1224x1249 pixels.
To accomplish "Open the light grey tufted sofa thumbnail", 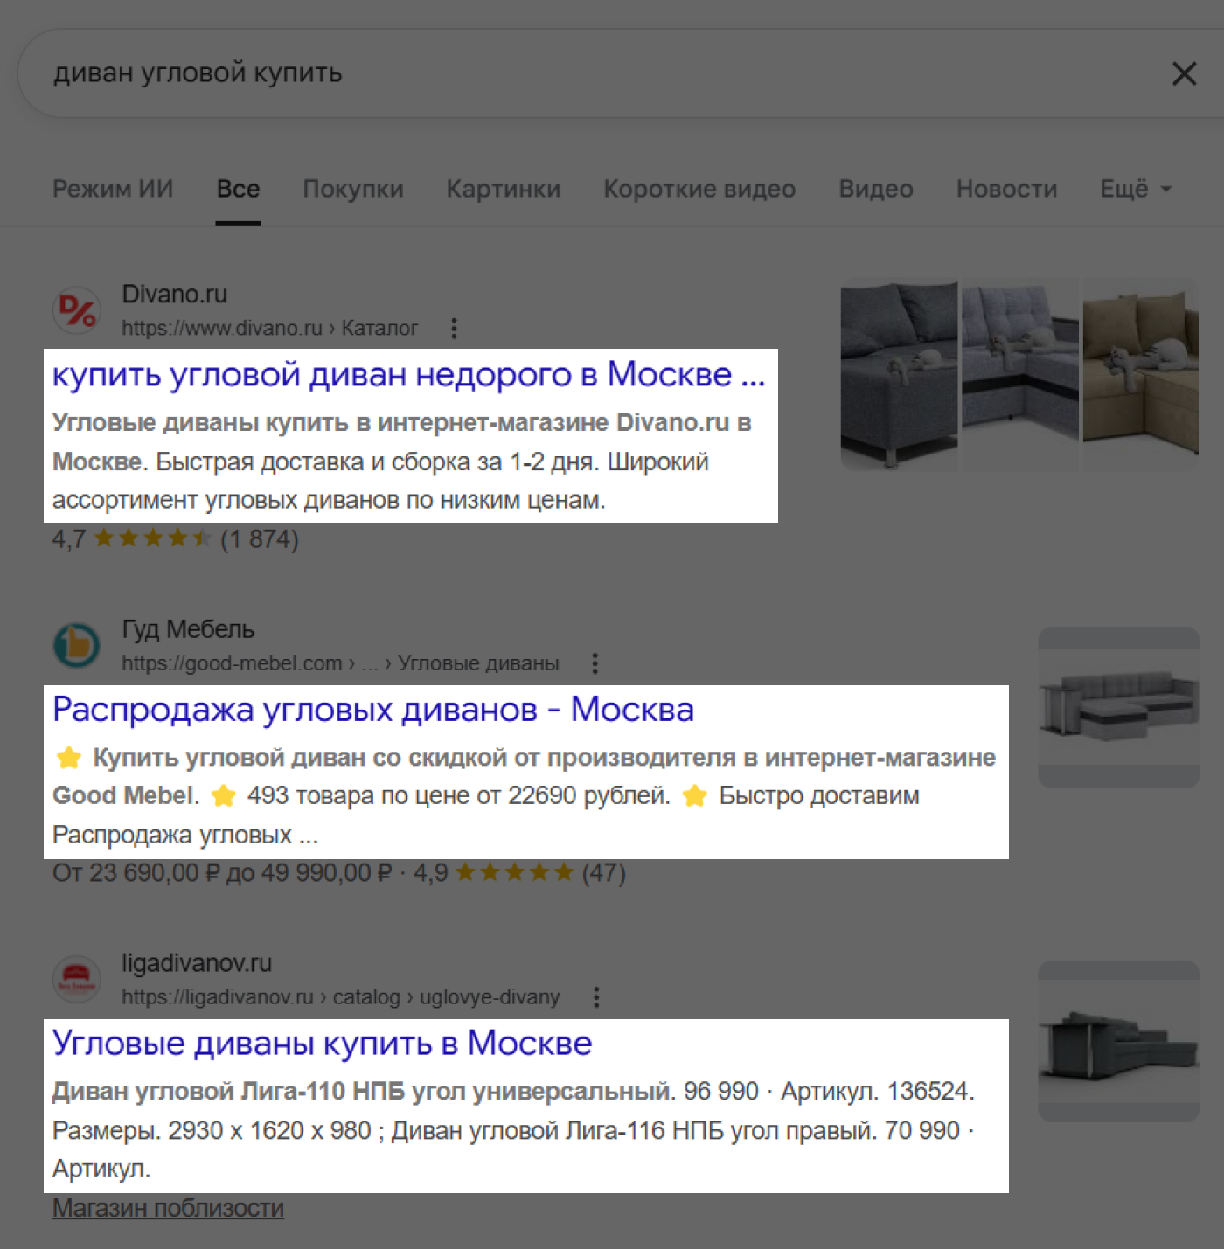I will [x=1020, y=374].
